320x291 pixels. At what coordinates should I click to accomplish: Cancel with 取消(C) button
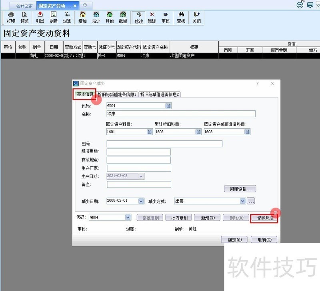tap(264, 240)
